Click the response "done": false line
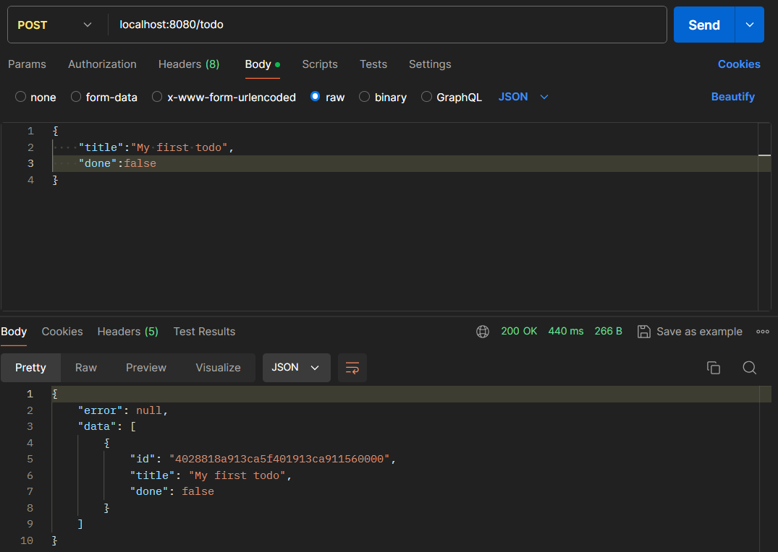778x552 pixels. 172,491
